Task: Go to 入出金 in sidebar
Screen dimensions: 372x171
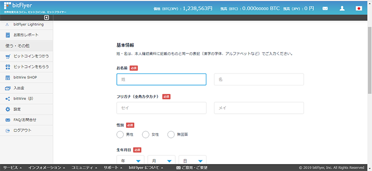Action: point(19,88)
